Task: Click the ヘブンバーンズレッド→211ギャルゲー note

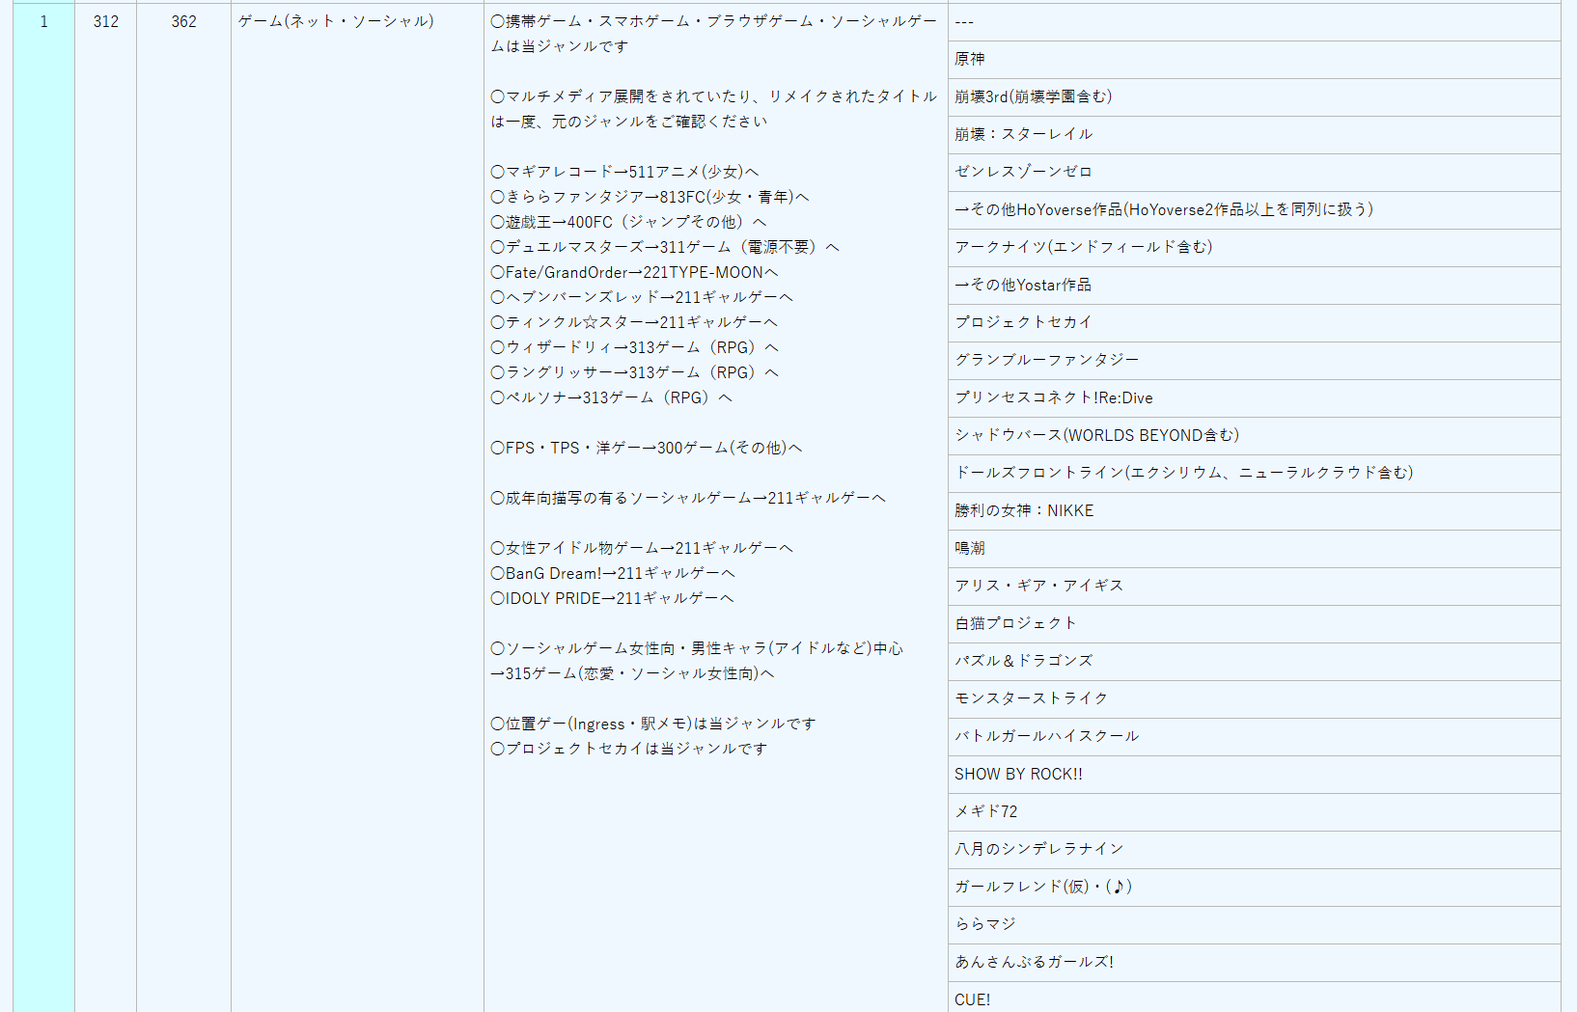Action: pos(642,297)
